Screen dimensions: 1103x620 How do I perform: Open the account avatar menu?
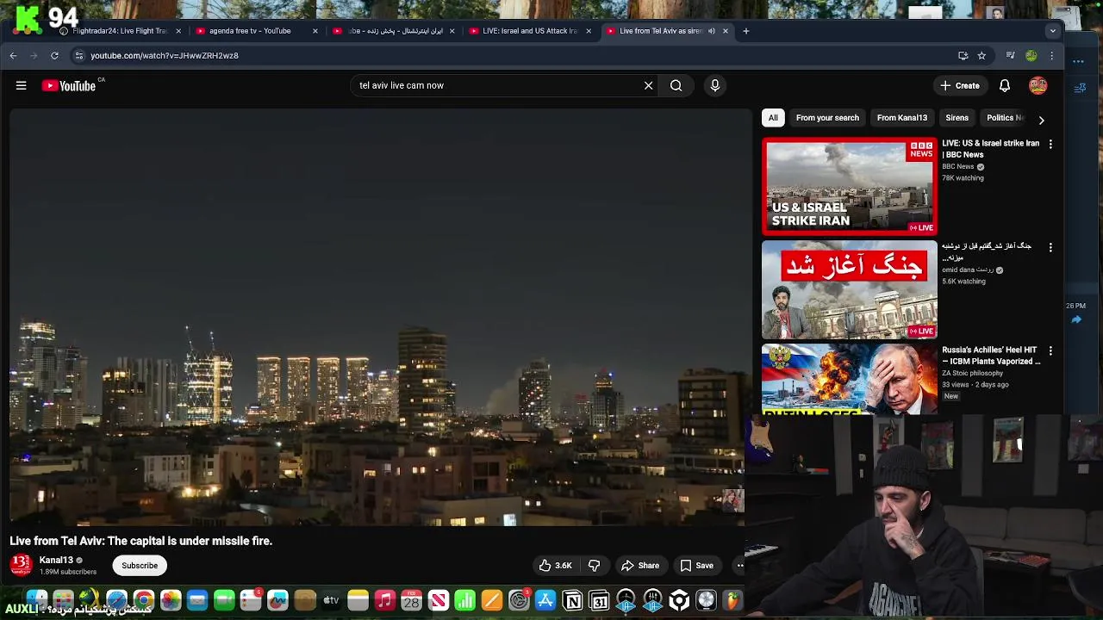(x=1038, y=85)
